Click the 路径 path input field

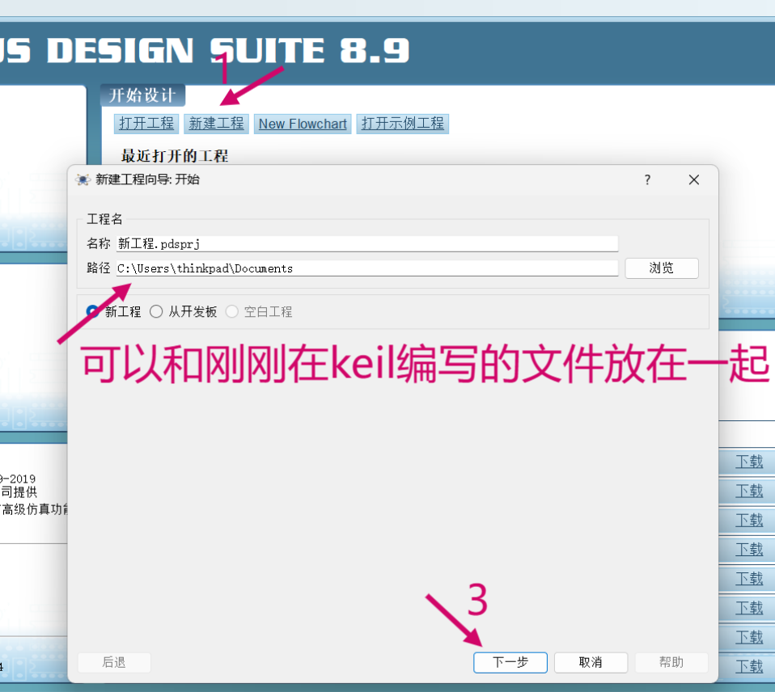point(366,268)
